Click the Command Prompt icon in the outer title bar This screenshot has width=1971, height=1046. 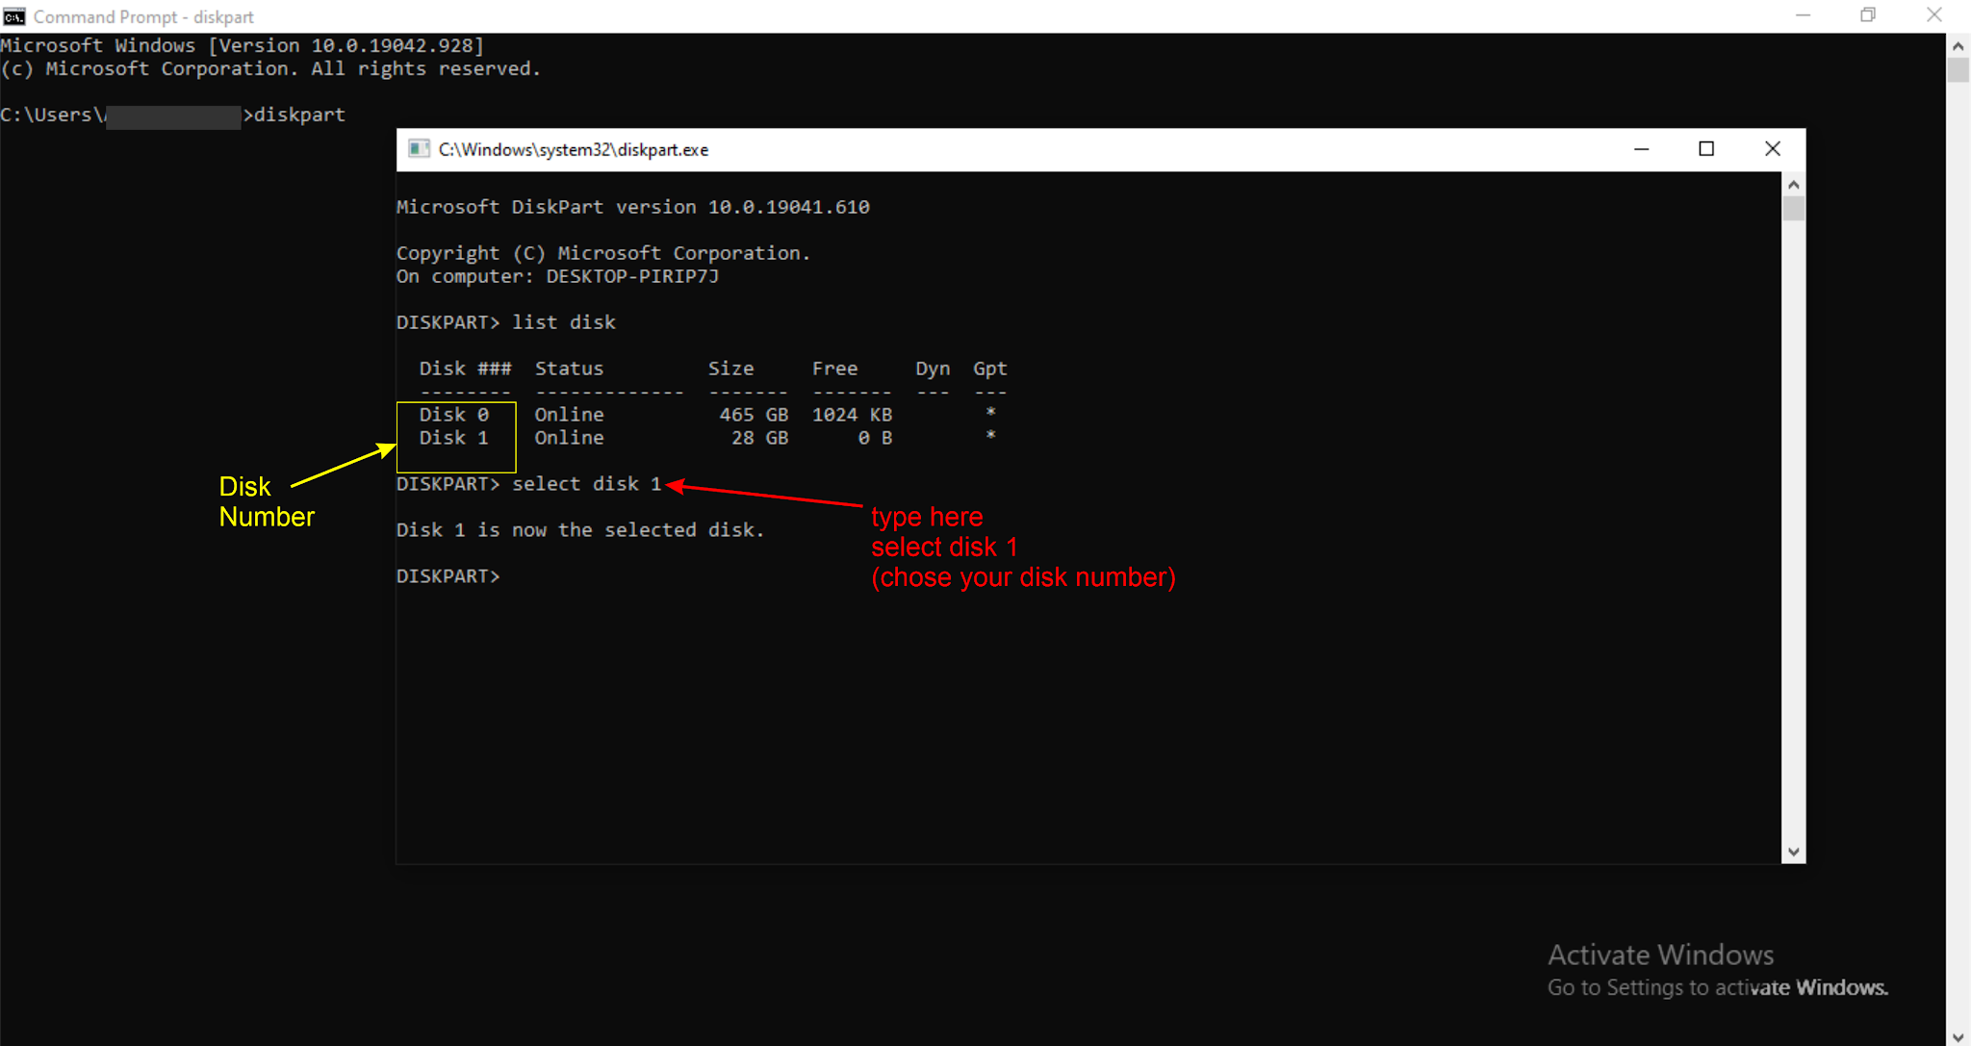(x=13, y=15)
